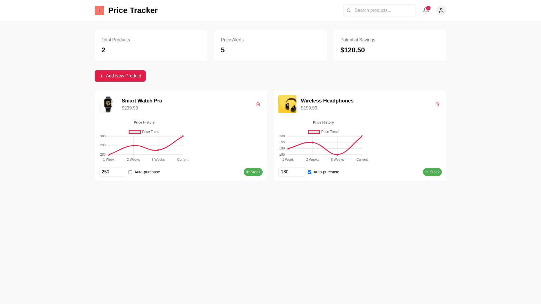Click the Smart Watch Pro In Stock badge

click(253, 172)
